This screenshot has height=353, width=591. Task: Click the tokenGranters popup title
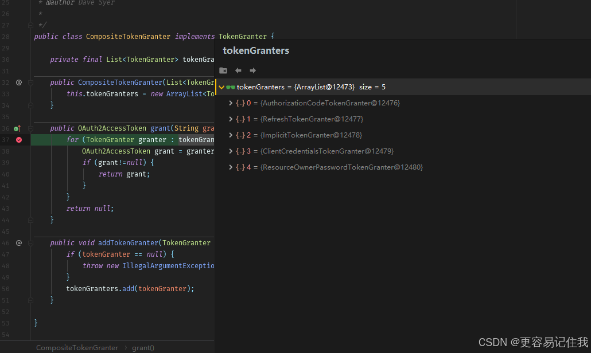(256, 50)
